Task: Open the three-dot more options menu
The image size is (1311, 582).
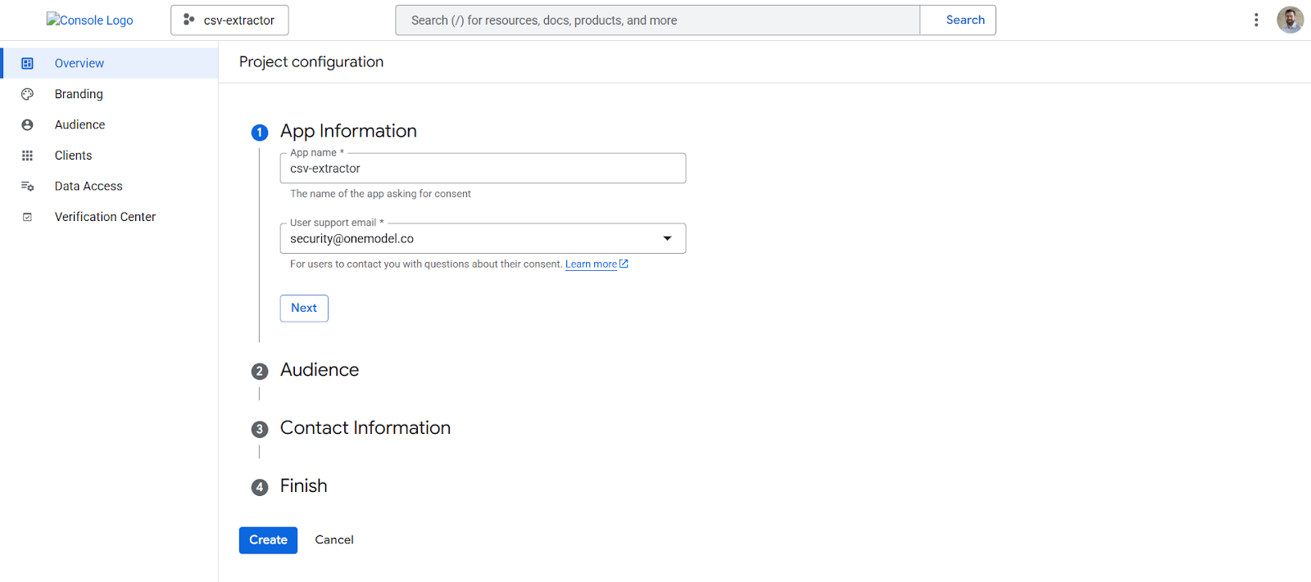Action: (1255, 20)
